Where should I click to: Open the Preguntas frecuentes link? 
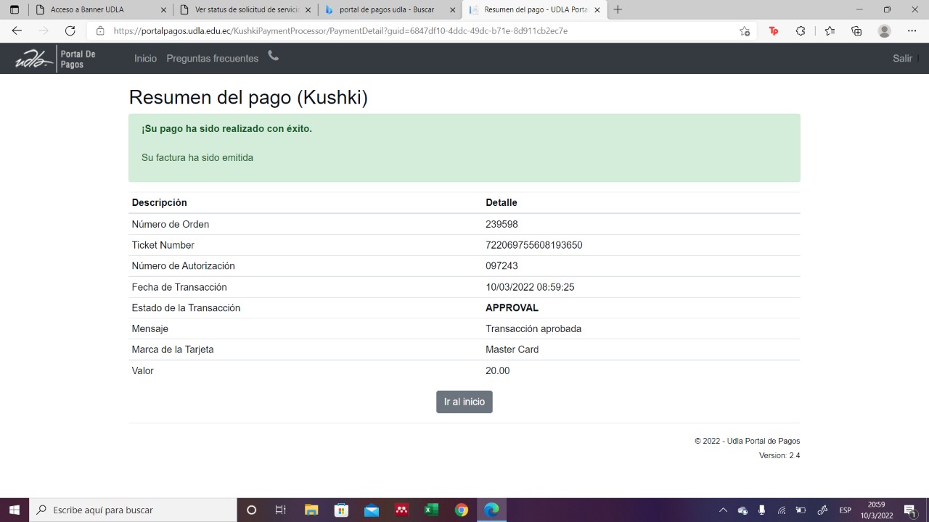(x=212, y=59)
